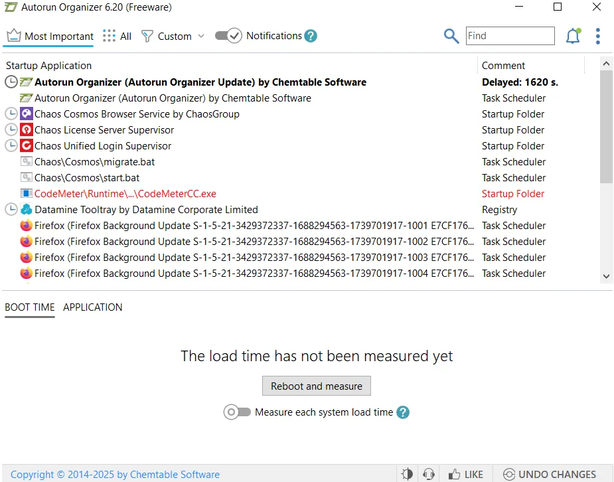Select Firefox Background Update entry ending 1003
614x482 pixels.
tap(254, 258)
